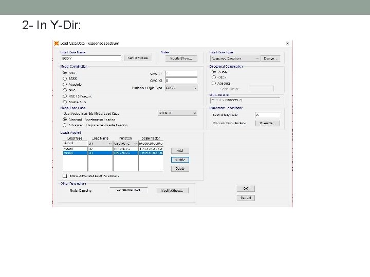Select CQC modal combination radio button
This screenshot has height=277, width=370.
point(65,73)
